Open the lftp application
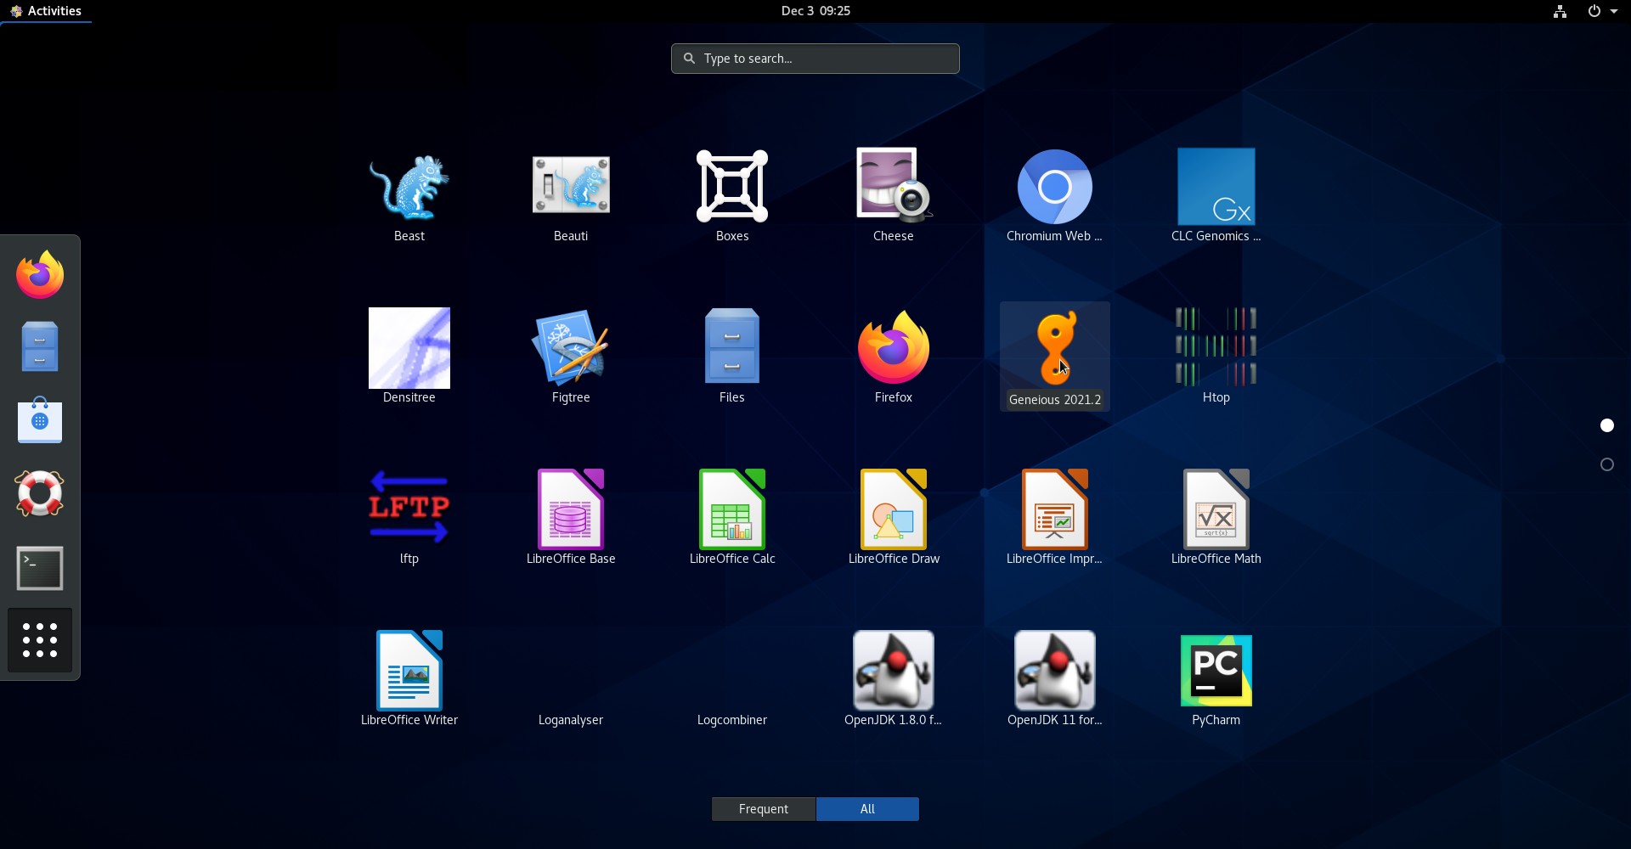This screenshot has width=1631, height=849. pos(409,518)
